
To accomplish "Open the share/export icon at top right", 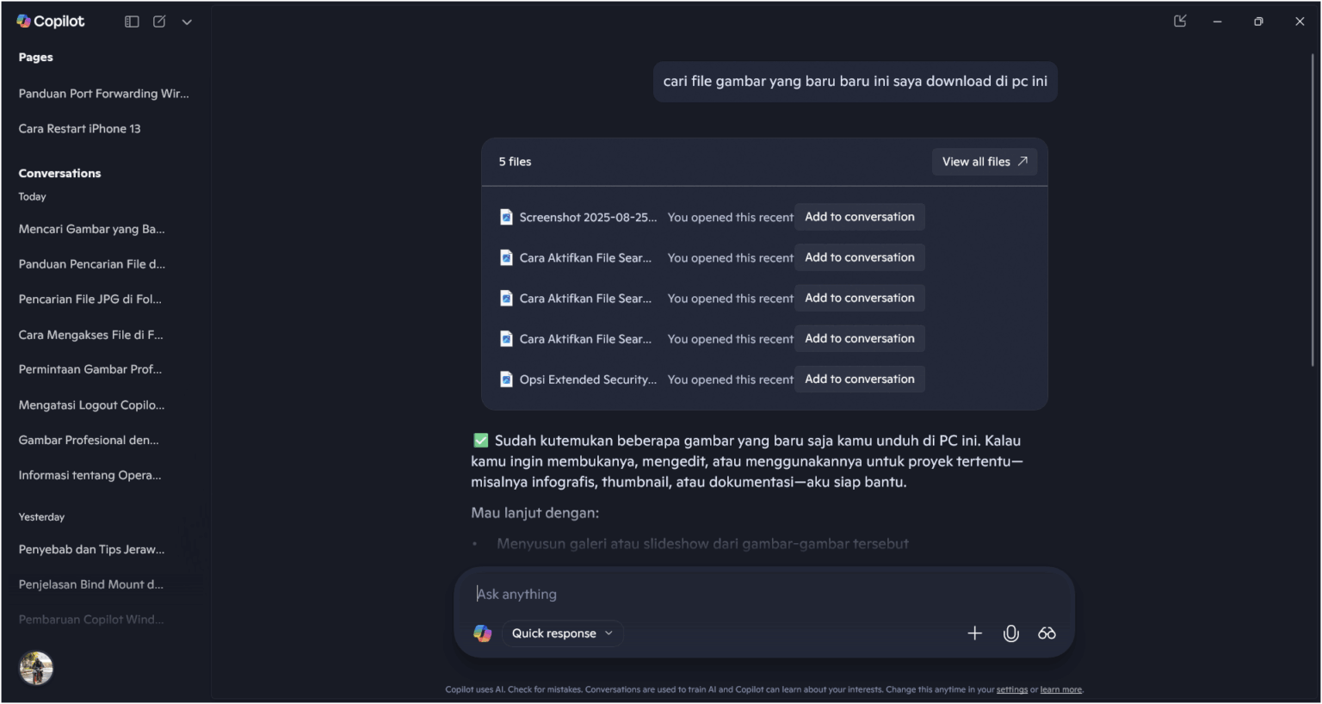I will pyautogui.click(x=1180, y=21).
